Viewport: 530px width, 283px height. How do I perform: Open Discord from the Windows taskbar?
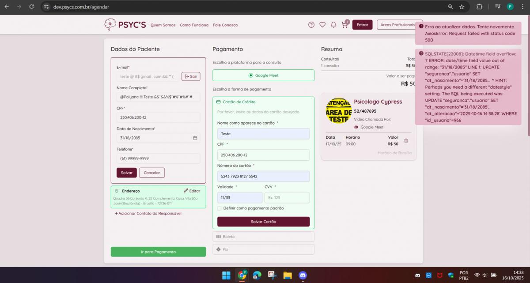click(x=303, y=275)
